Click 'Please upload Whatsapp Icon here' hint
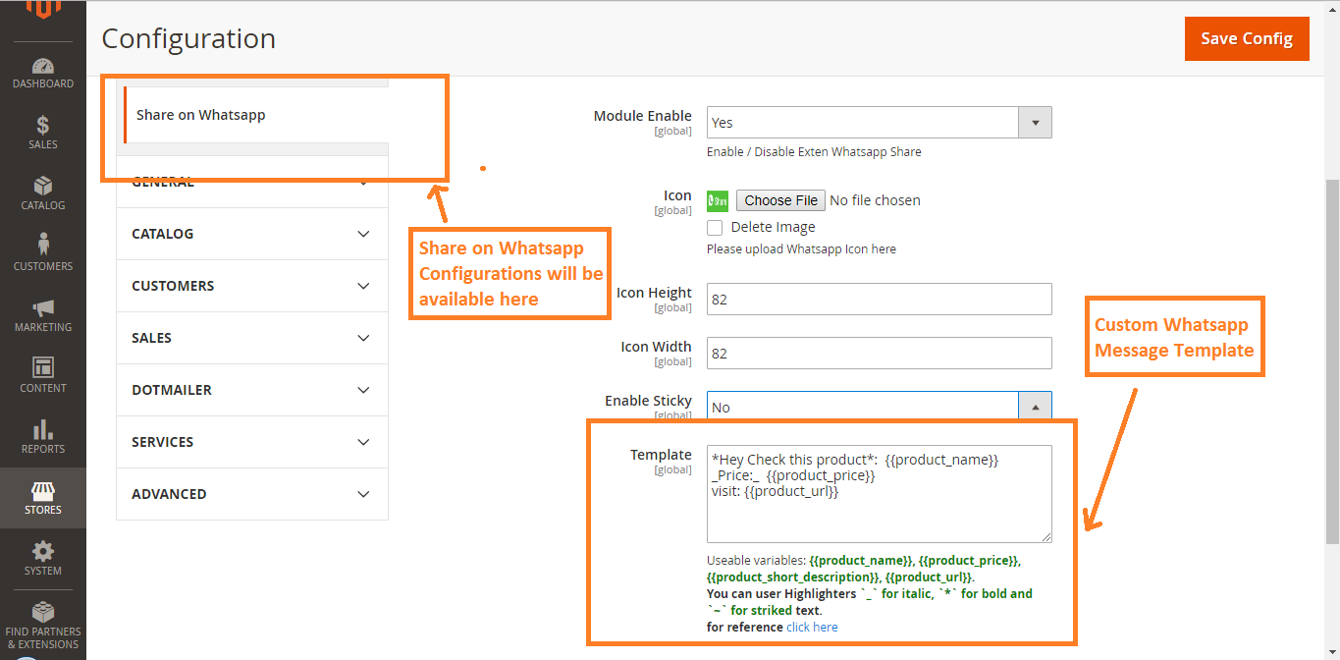The image size is (1340, 660). [x=801, y=249]
